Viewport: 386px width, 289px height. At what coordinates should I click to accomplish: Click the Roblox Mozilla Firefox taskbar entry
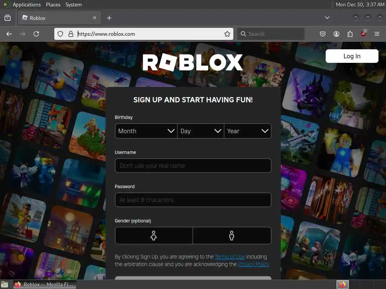tap(44, 284)
